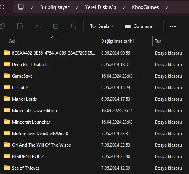
Task: Select the MotionTwin.DeadCellsWin10 folder name
Action: [40, 134]
